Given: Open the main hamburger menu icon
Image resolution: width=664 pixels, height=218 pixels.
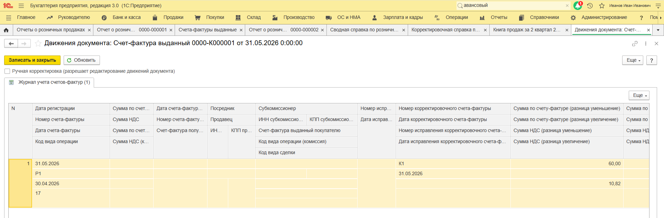Looking at the screenshot, I should point(21,6).
